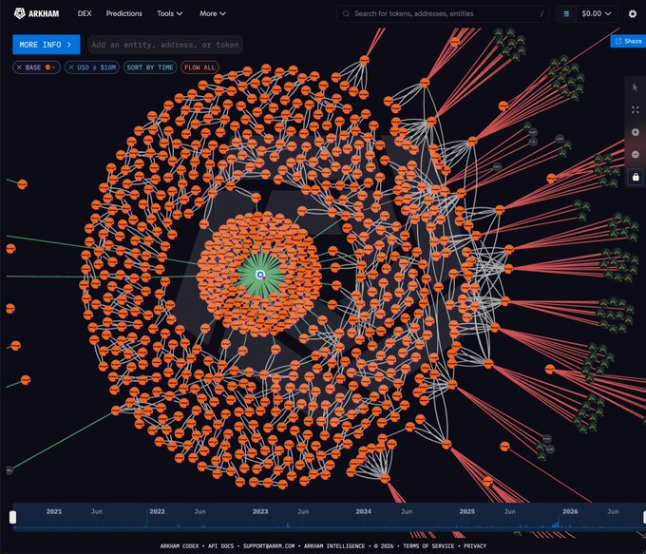Open the PRIVACY footer link
The width and height of the screenshot is (646, 554).
[475, 545]
